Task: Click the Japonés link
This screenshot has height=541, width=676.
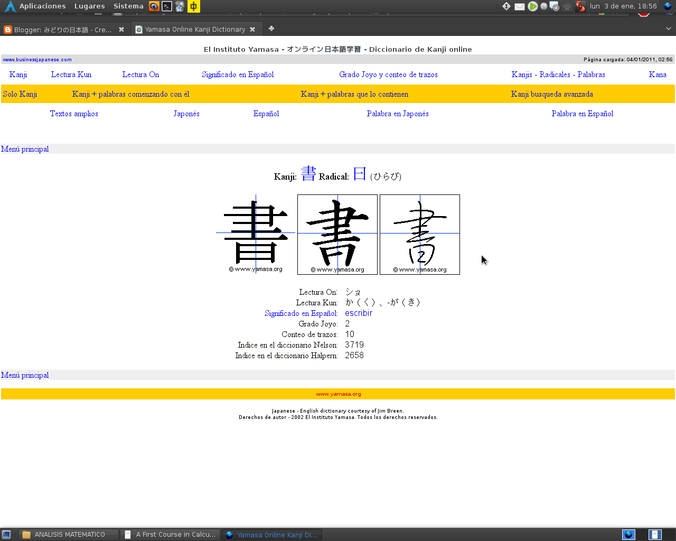Action: point(186,114)
